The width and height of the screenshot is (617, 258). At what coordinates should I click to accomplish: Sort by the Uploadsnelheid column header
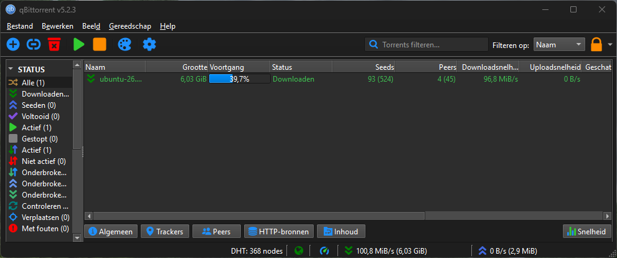(x=550, y=67)
